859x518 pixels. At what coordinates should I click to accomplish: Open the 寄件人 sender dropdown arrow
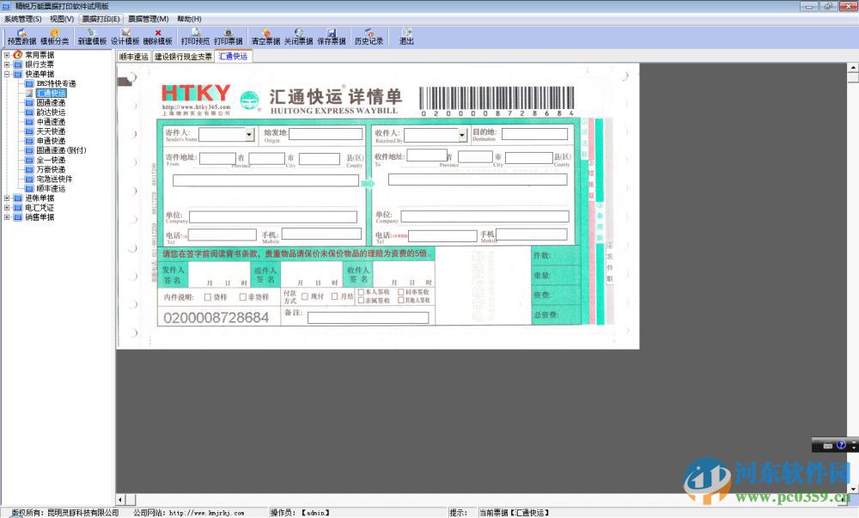click(249, 134)
